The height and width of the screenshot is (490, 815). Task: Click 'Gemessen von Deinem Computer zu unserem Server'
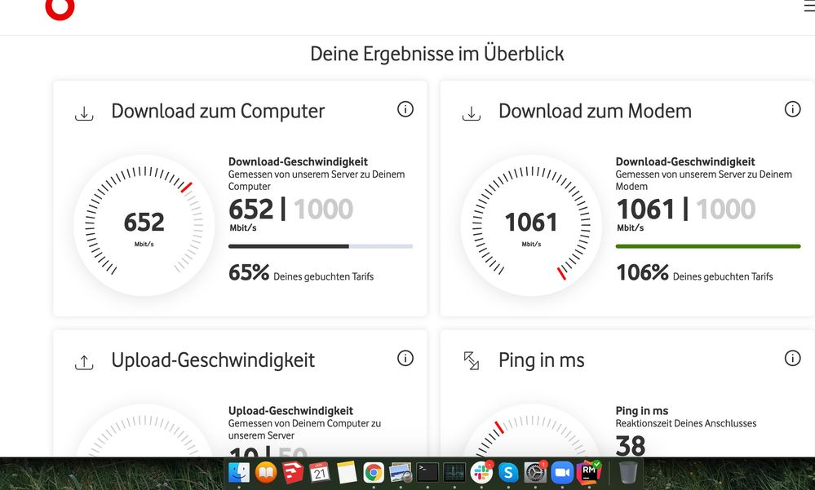[304, 429]
